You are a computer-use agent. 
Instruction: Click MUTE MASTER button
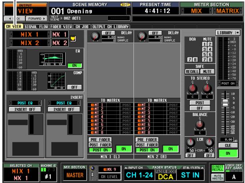[x=217, y=177]
